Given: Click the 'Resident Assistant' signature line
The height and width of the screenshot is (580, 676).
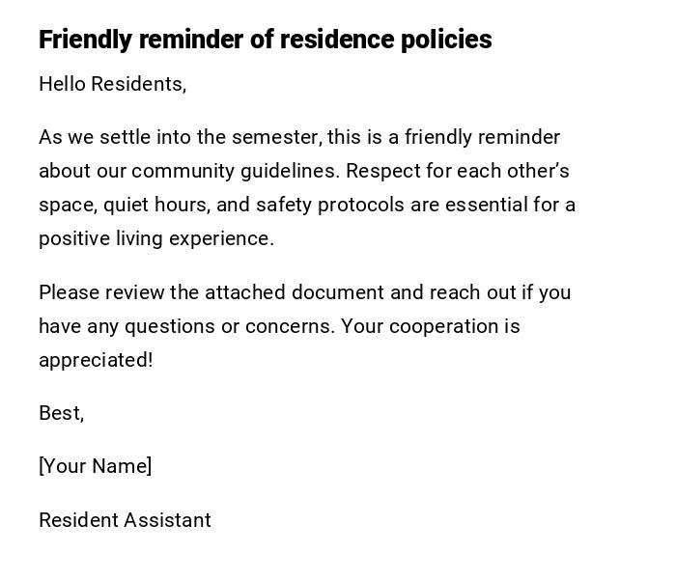Looking at the screenshot, I should tap(125, 520).
